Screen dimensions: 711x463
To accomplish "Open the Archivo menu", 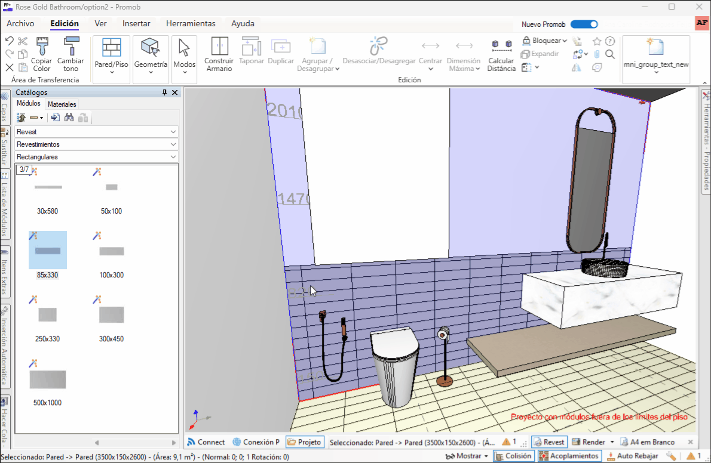I will (20, 23).
